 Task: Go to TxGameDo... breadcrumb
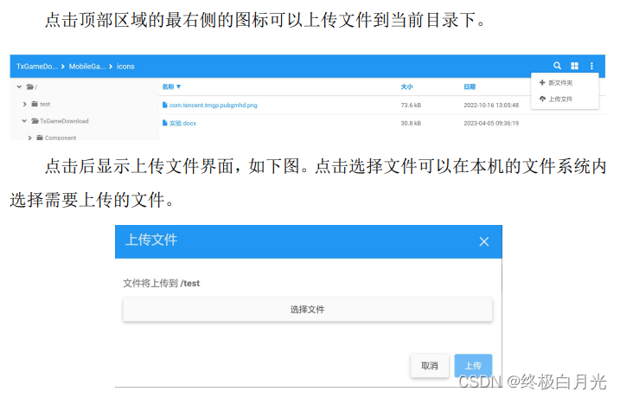[x=37, y=67]
